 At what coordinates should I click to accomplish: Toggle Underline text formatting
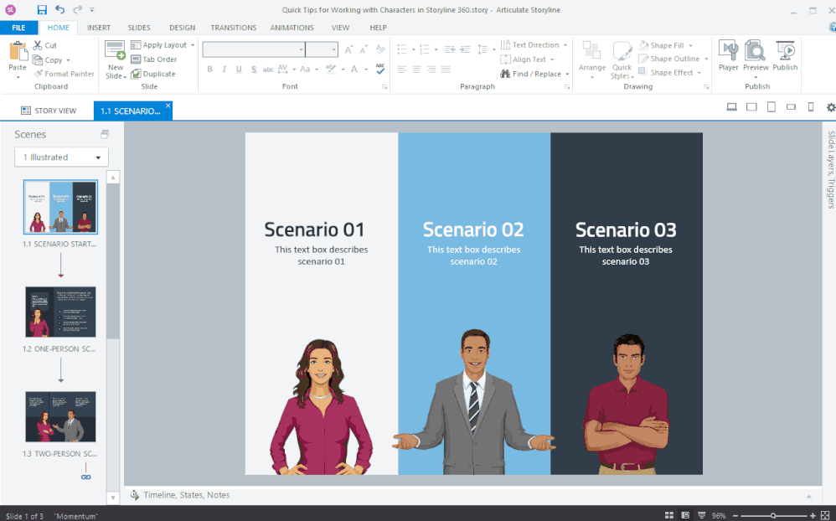point(239,70)
